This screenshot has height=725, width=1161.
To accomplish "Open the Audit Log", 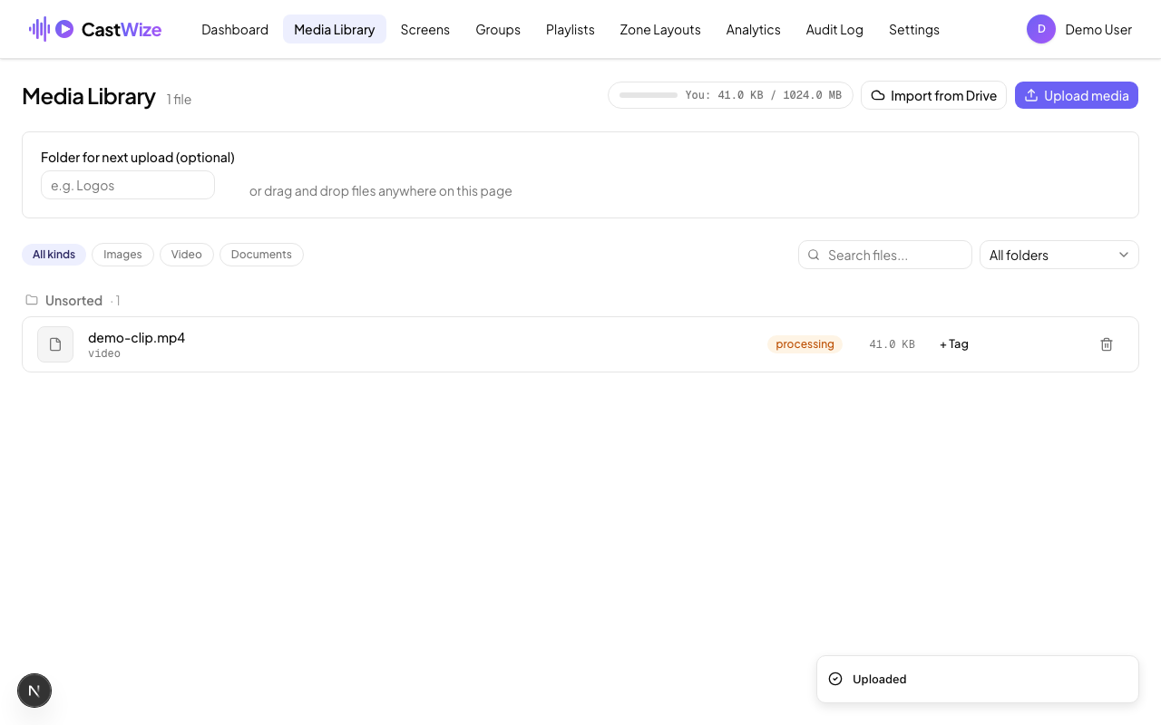I will pos(834,29).
